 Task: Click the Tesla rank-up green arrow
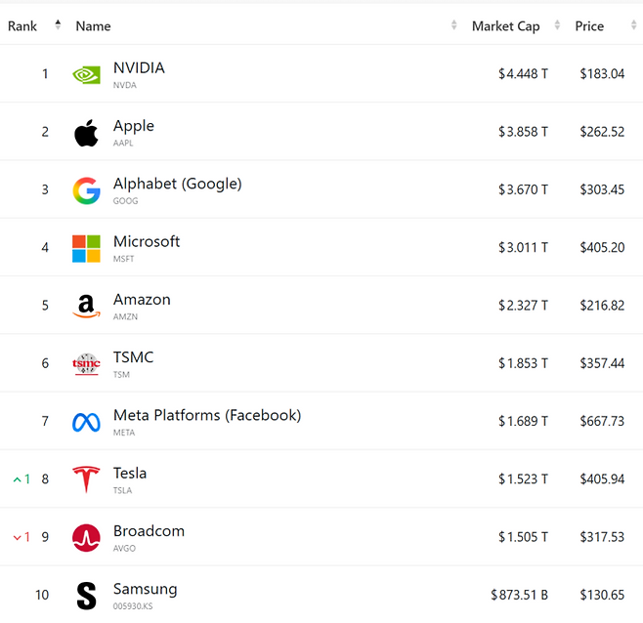[17, 479]
